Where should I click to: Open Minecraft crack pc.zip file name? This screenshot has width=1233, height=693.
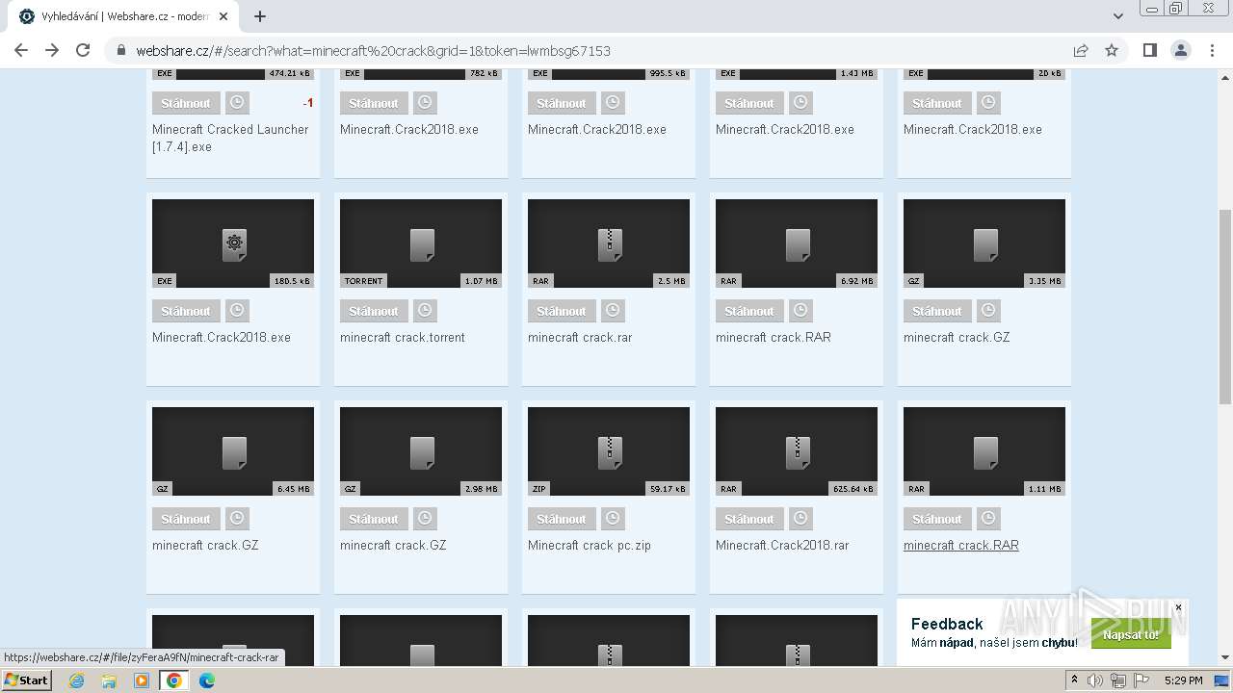point(590,545)
